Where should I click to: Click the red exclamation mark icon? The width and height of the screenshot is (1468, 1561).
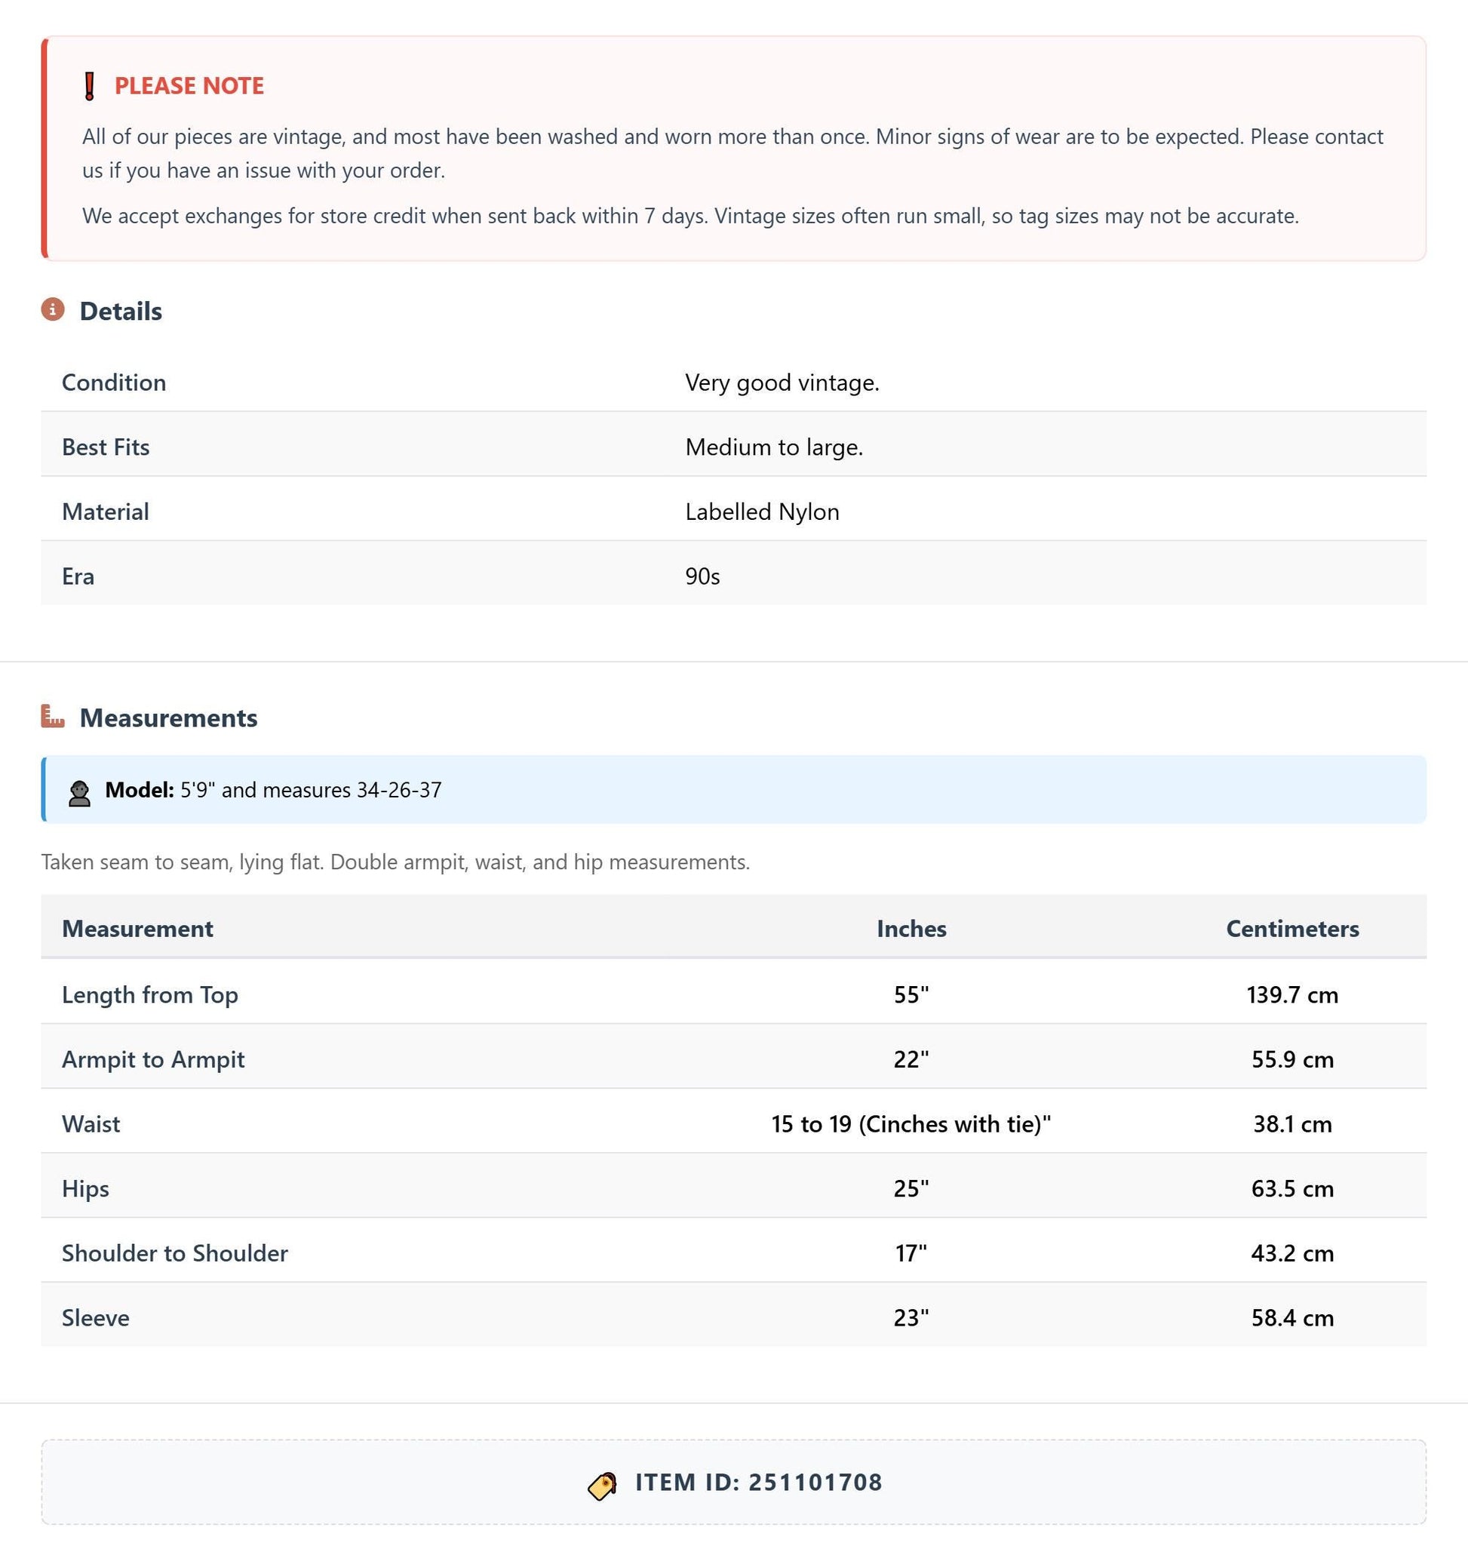click(90, 86)
